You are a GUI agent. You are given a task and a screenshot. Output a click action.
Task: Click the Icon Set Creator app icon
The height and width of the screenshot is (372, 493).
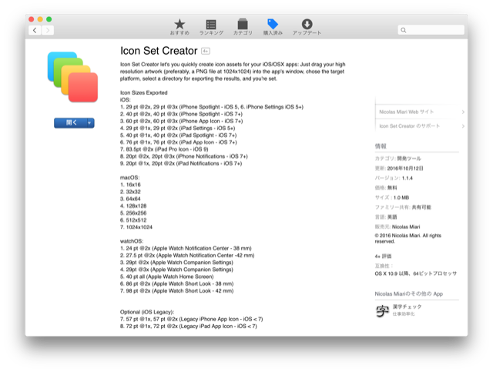(x=72, y=77)
